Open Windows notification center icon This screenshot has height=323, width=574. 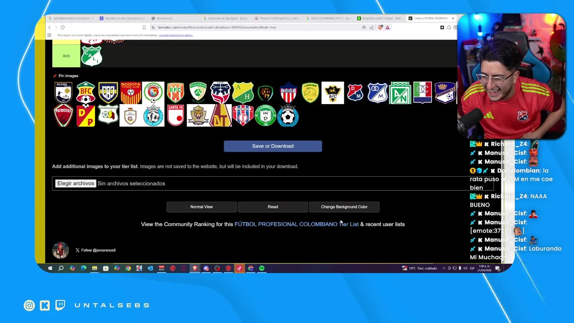[497, 268]
